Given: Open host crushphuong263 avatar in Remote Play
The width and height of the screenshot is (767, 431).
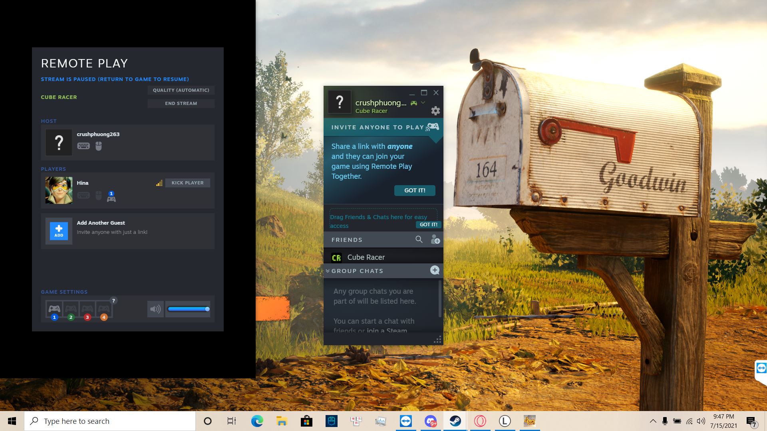Looking at the screenshot, I should point(59,142).
